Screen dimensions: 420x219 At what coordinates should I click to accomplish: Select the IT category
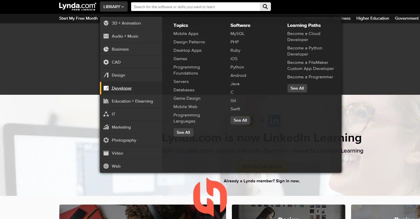[131, 114]
